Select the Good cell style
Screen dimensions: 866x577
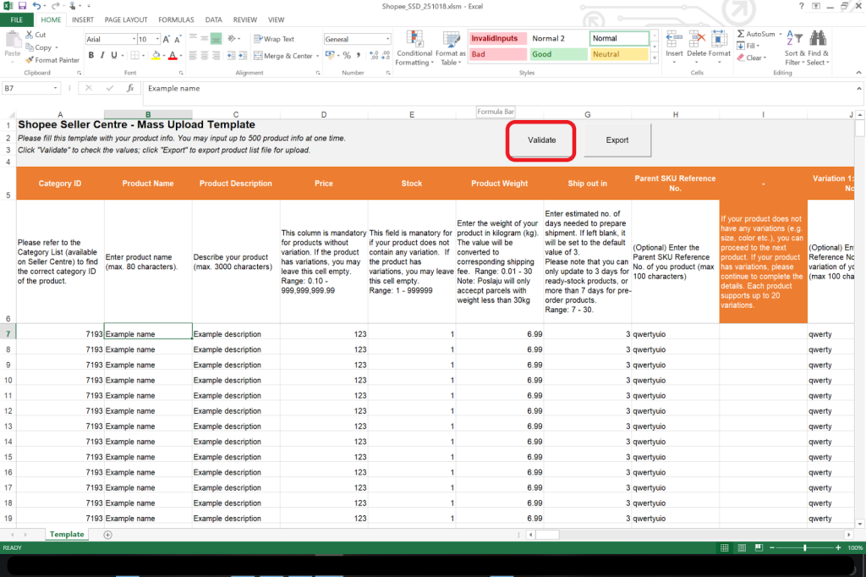coord(558,54)
